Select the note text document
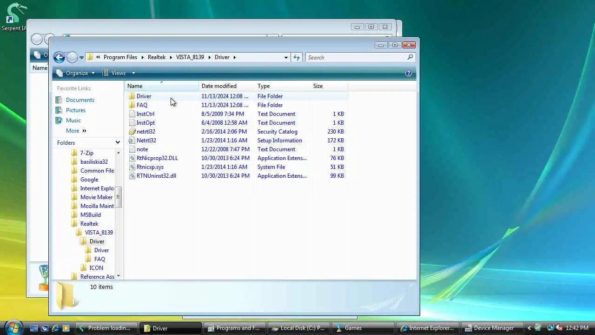Viewport: 595px width, 335px height. pos(142,149)
